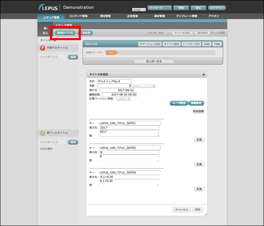Viewport: 264px width, 226px height.
Task: Open the 素材管理 tab
Action: tap(159, 16)
